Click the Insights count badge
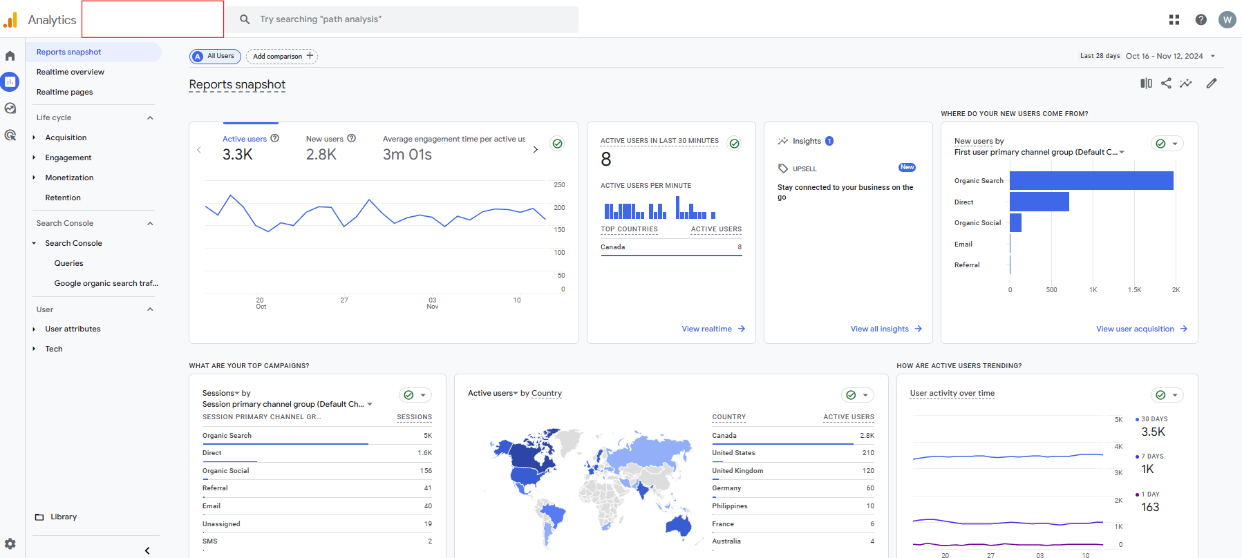Viewport: 1242px width, 558px height. click(829, 141)
